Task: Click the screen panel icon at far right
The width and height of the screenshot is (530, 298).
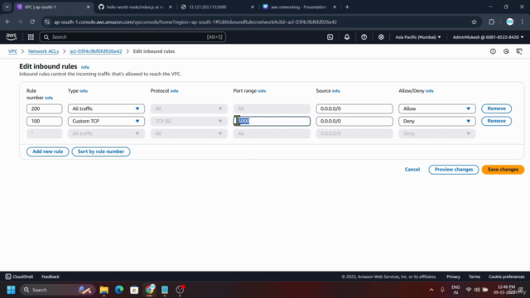Action: tap(519, 51)
